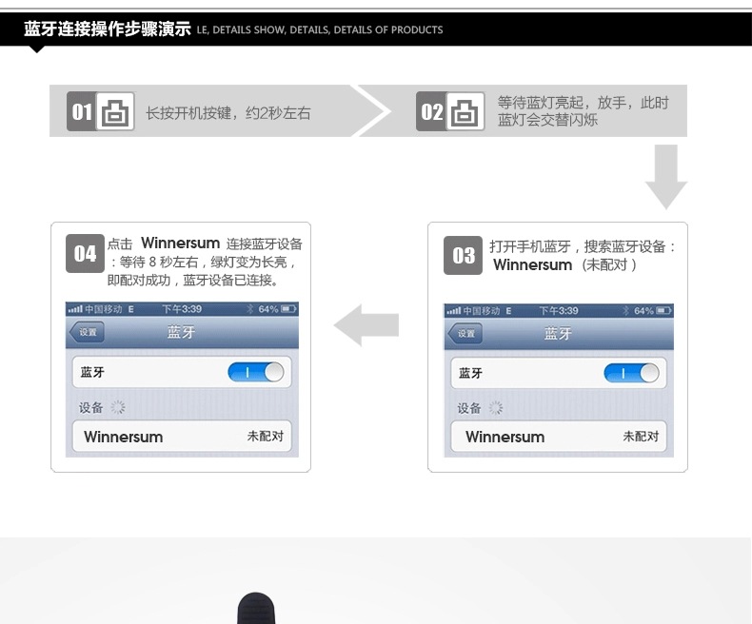The image size is (752, 624).
Task: Toggle the Bluetooth switch in step 04 screenshot
Action: click(256, 372)
